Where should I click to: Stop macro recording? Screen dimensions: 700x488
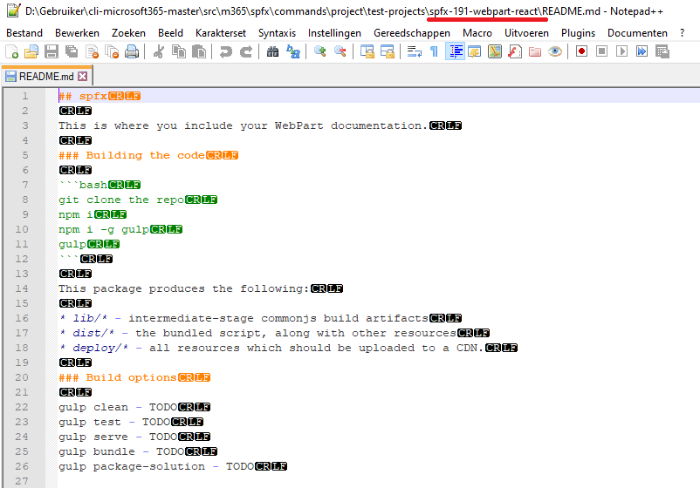click(601, 51)
